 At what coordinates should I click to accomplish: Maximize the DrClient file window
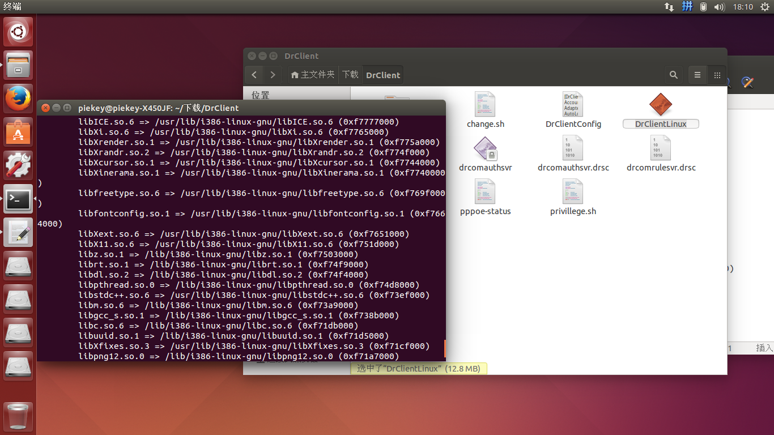coord(273,56)
